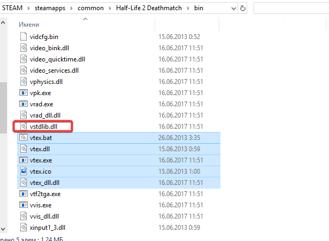Select the file name video_services.dll
The image size is (329, 241).
[54, 71]
